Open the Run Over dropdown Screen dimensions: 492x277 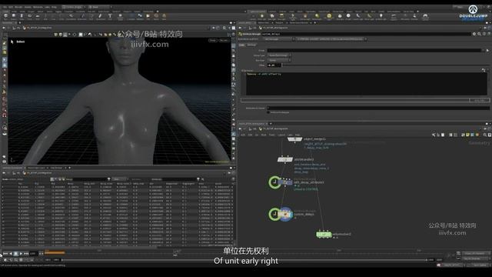tap(279, 60)
